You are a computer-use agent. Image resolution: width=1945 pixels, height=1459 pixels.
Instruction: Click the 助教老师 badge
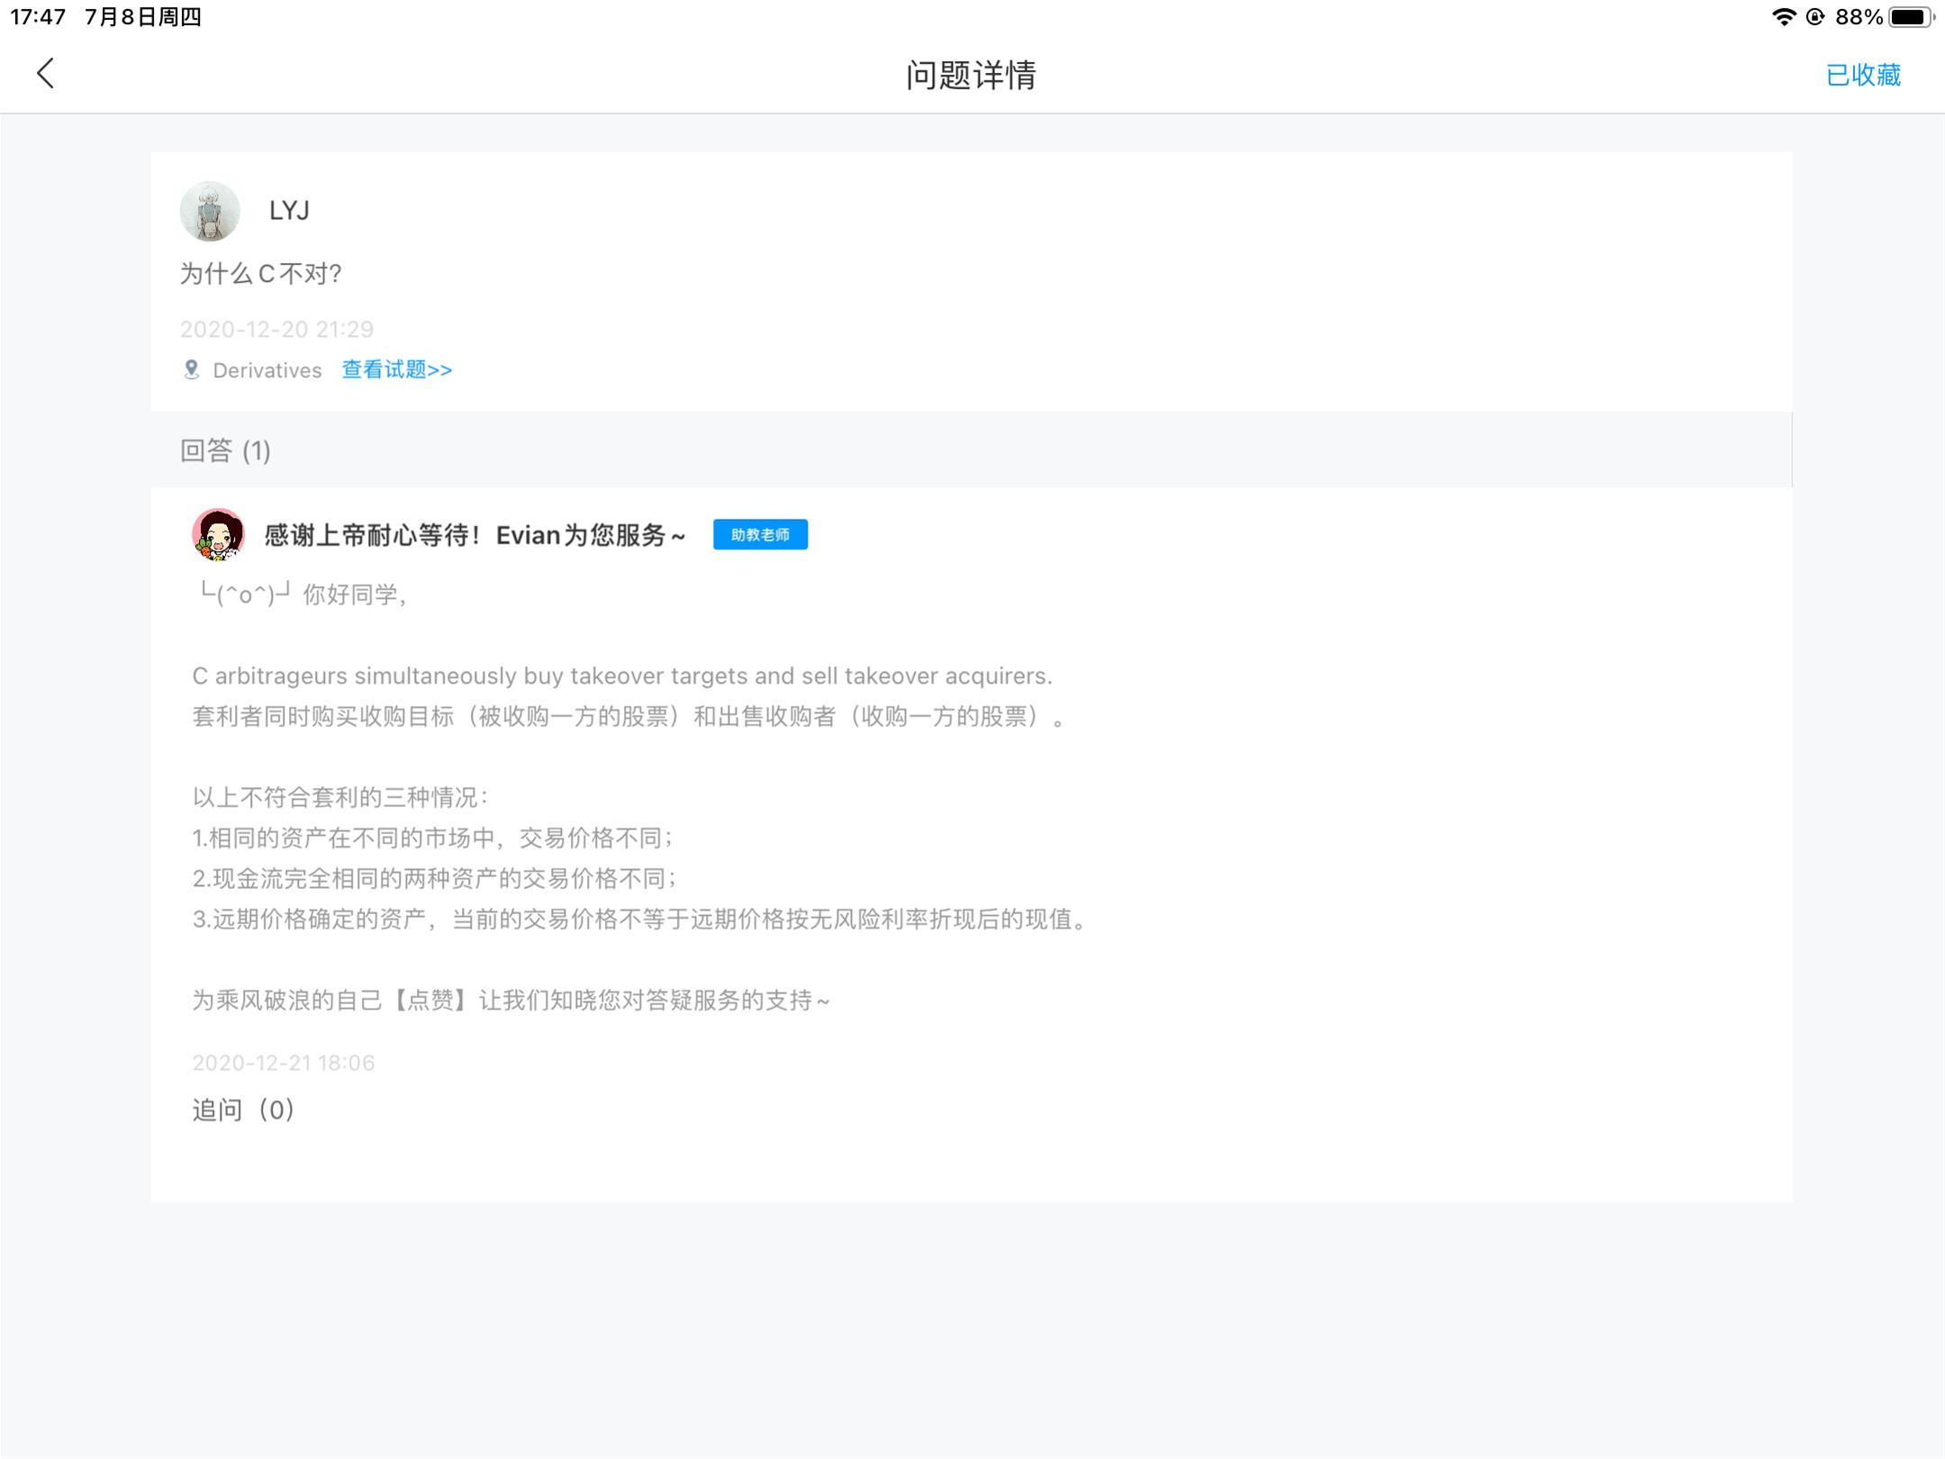(x=760, y=535)
